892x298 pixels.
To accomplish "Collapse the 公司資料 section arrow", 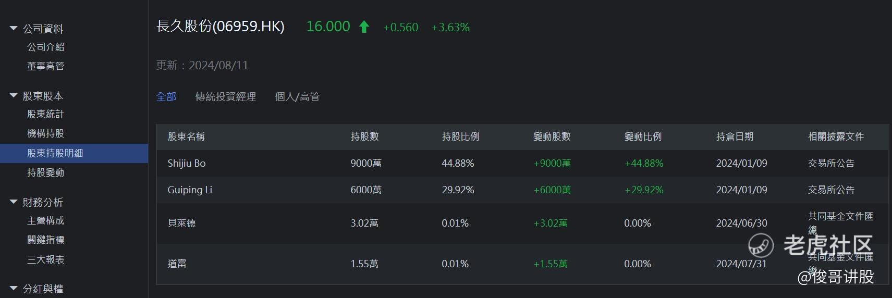I will pos(14,29).
